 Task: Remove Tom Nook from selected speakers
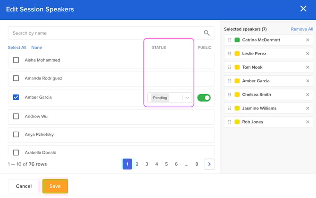[308, 67]
